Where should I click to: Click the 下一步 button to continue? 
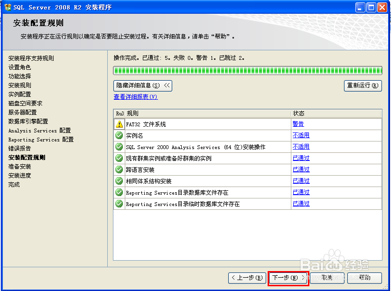[x=288, y=278]
